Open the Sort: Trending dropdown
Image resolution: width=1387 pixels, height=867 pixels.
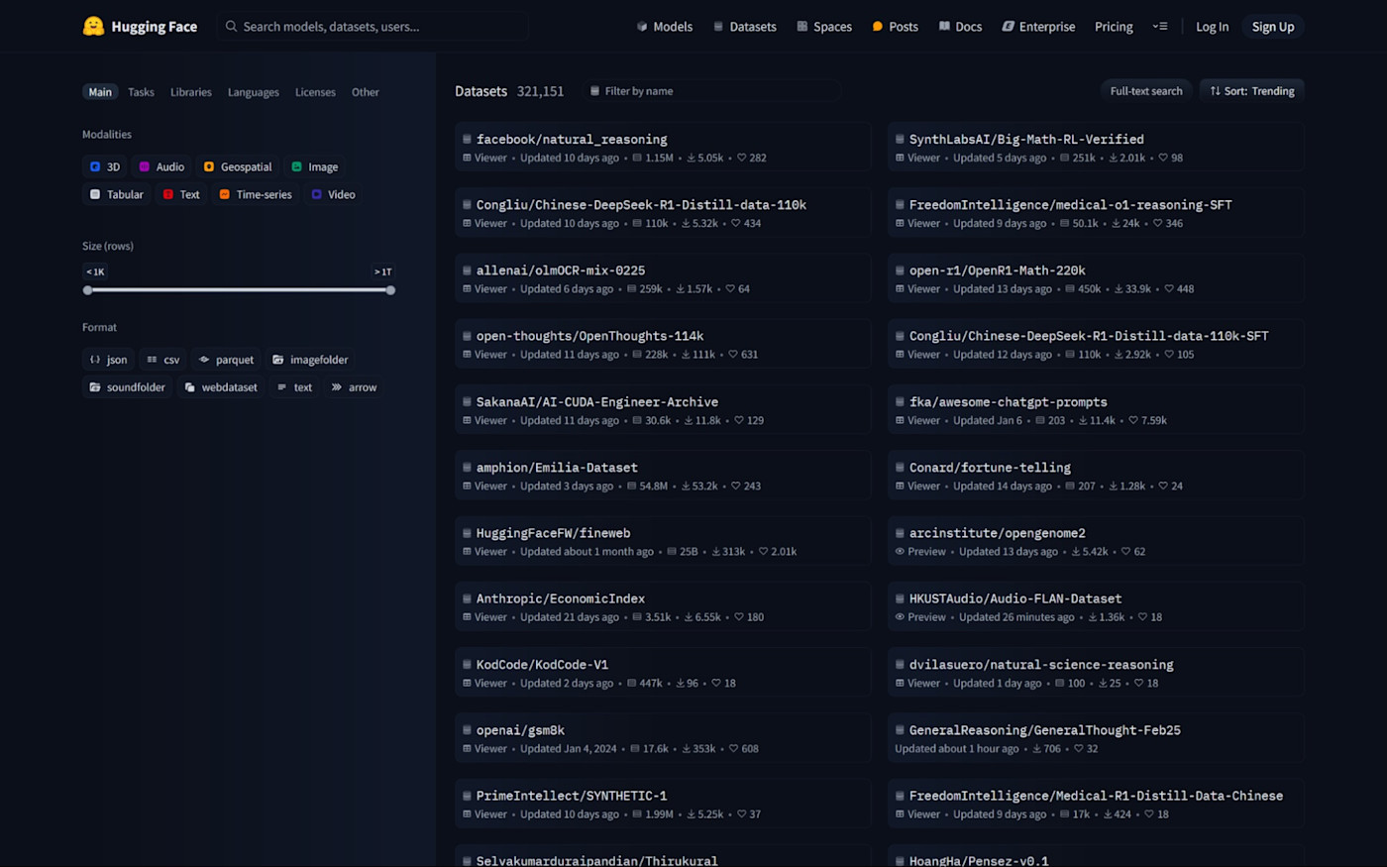1251,91
